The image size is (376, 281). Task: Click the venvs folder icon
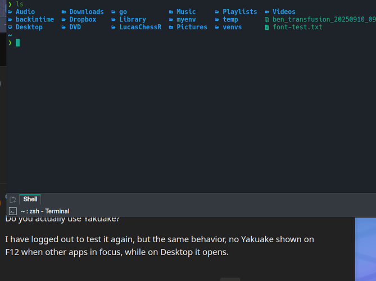[x=217, y=27]
